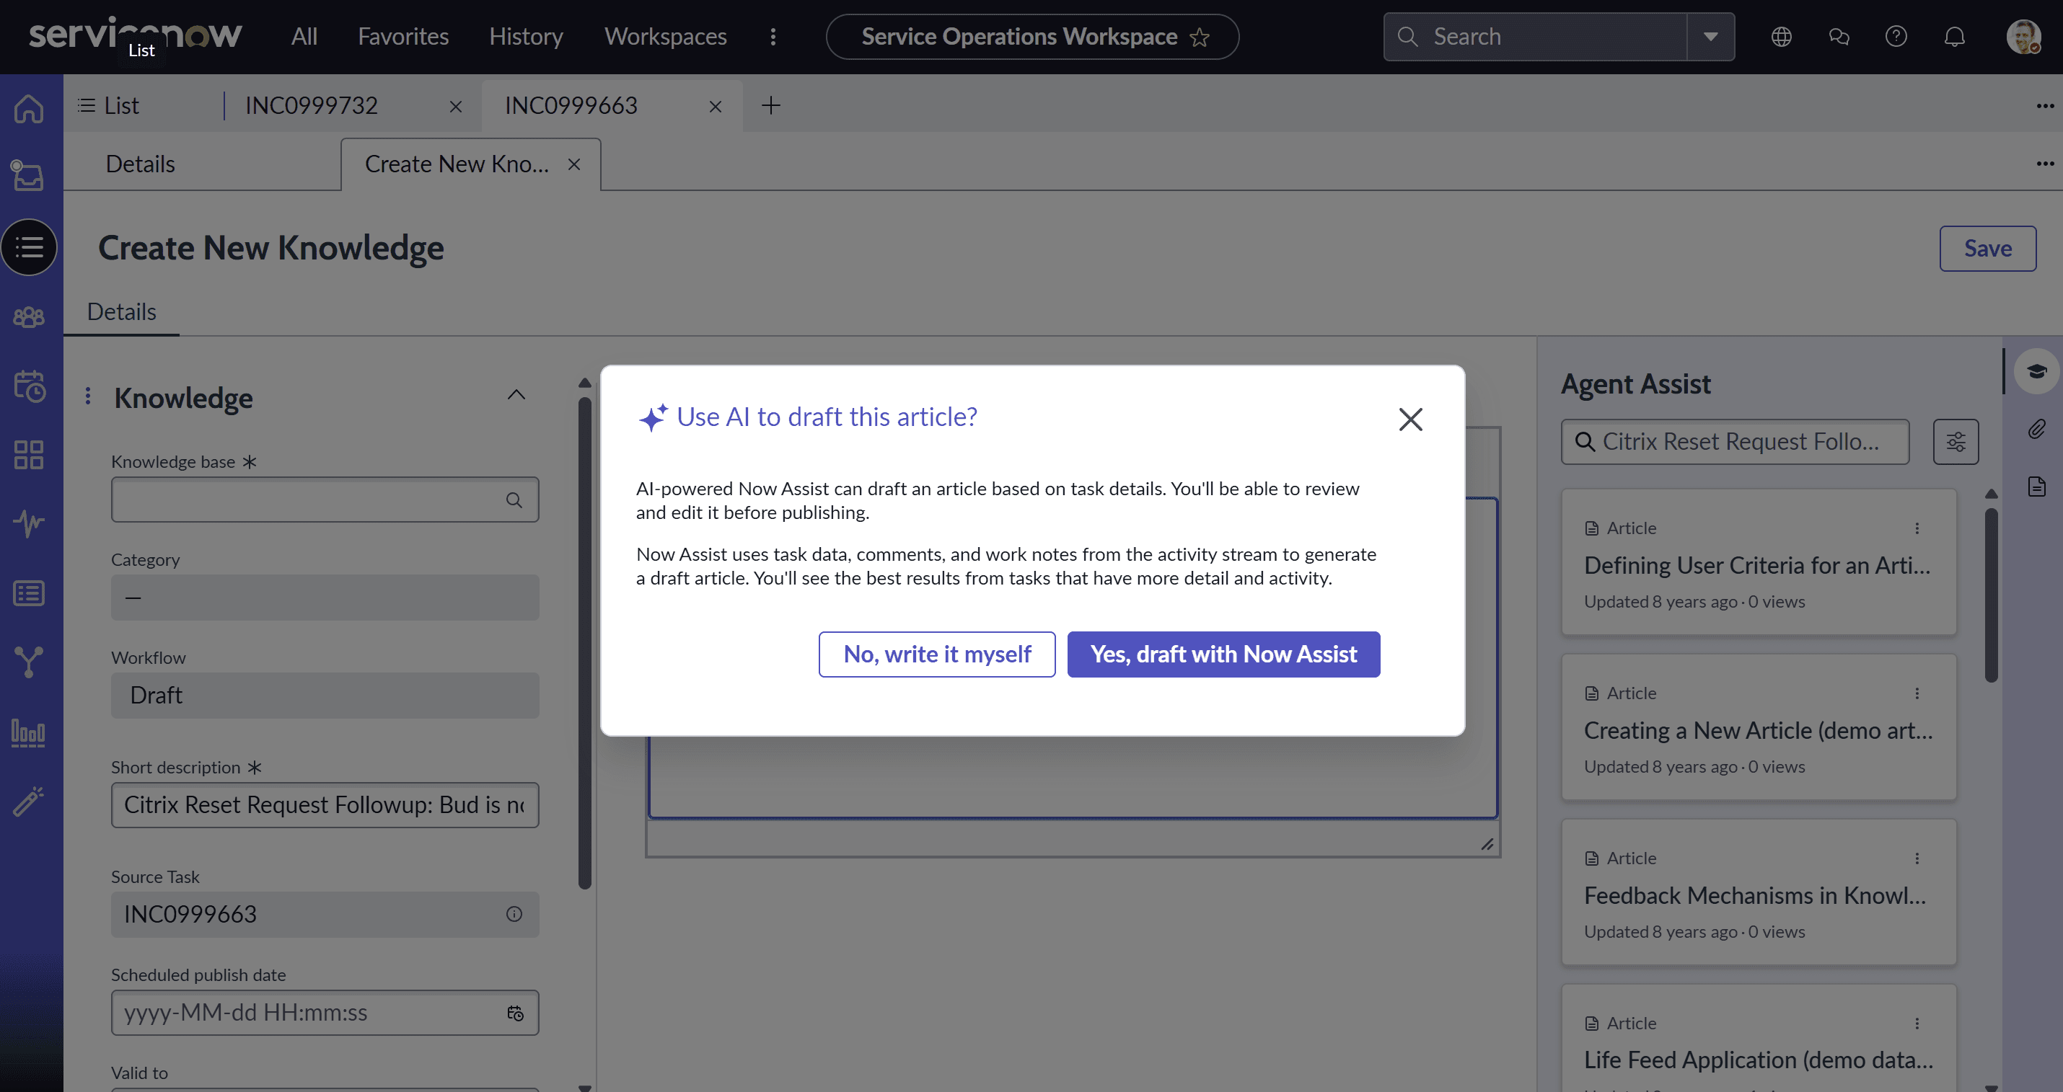Open the search scope dropdown arrow
This screenshot has height=1092, width=2063.
(x=1710, y=37)
